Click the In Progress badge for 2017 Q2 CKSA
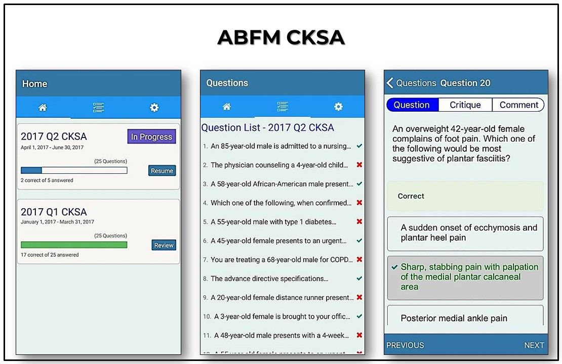Screen dimensions: 562x364 pos(151,136)
